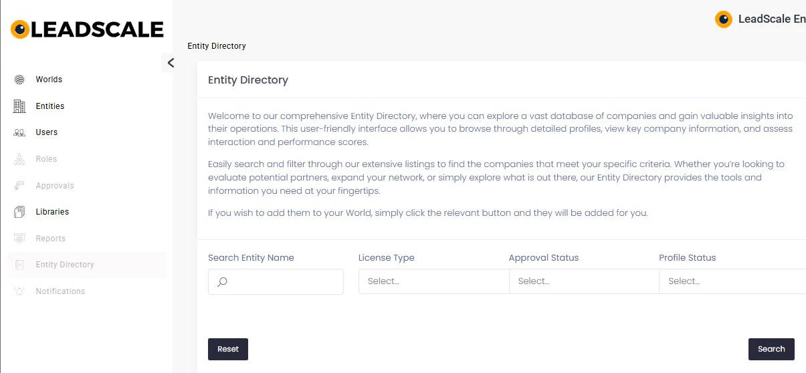Expand the Profile Status dropdown
The width and height of the screenshot is (806, 373).
click(x=732, y=281)
